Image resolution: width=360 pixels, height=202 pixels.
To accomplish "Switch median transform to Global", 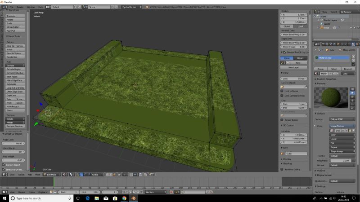I will [287, 26].
